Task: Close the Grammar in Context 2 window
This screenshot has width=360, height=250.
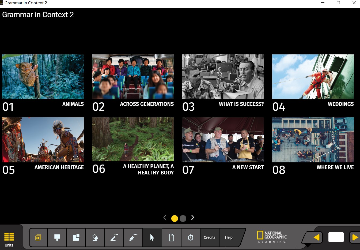Action: pyautogui.click(x=354, y=3)
